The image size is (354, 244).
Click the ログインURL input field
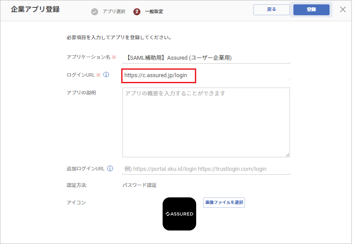point(206,75)
